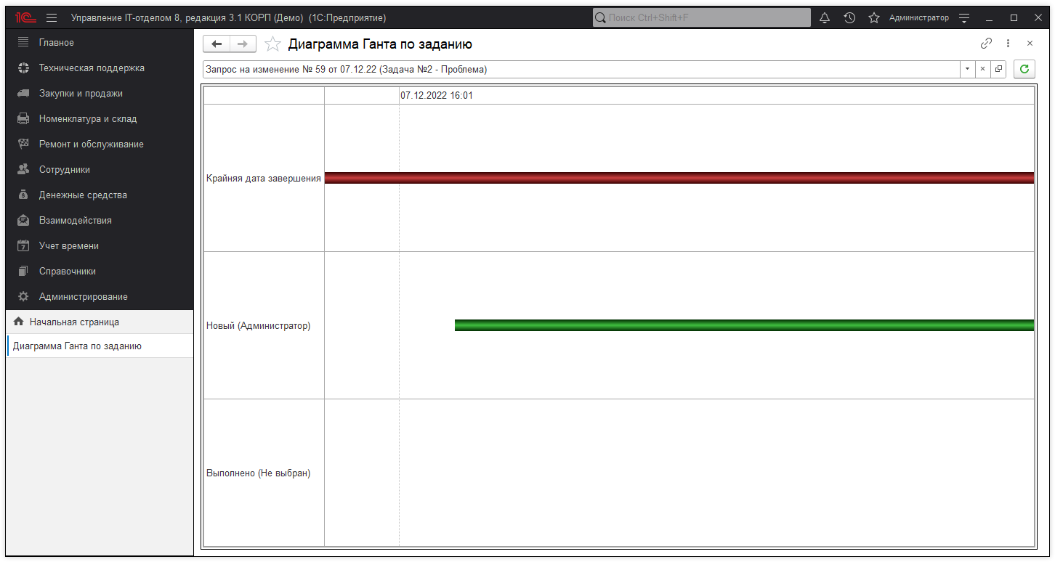The width and height of the screenshot is (1055, 562).
Task: Go to the Учет времени section
Action: coord(69,246)
